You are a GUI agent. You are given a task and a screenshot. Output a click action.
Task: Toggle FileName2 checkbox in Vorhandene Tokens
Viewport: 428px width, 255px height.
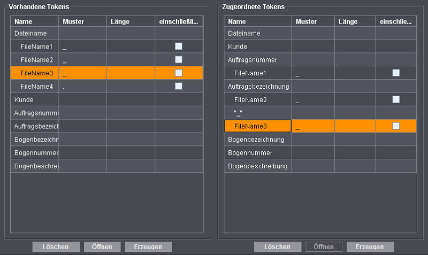click(x=179, y=59)
